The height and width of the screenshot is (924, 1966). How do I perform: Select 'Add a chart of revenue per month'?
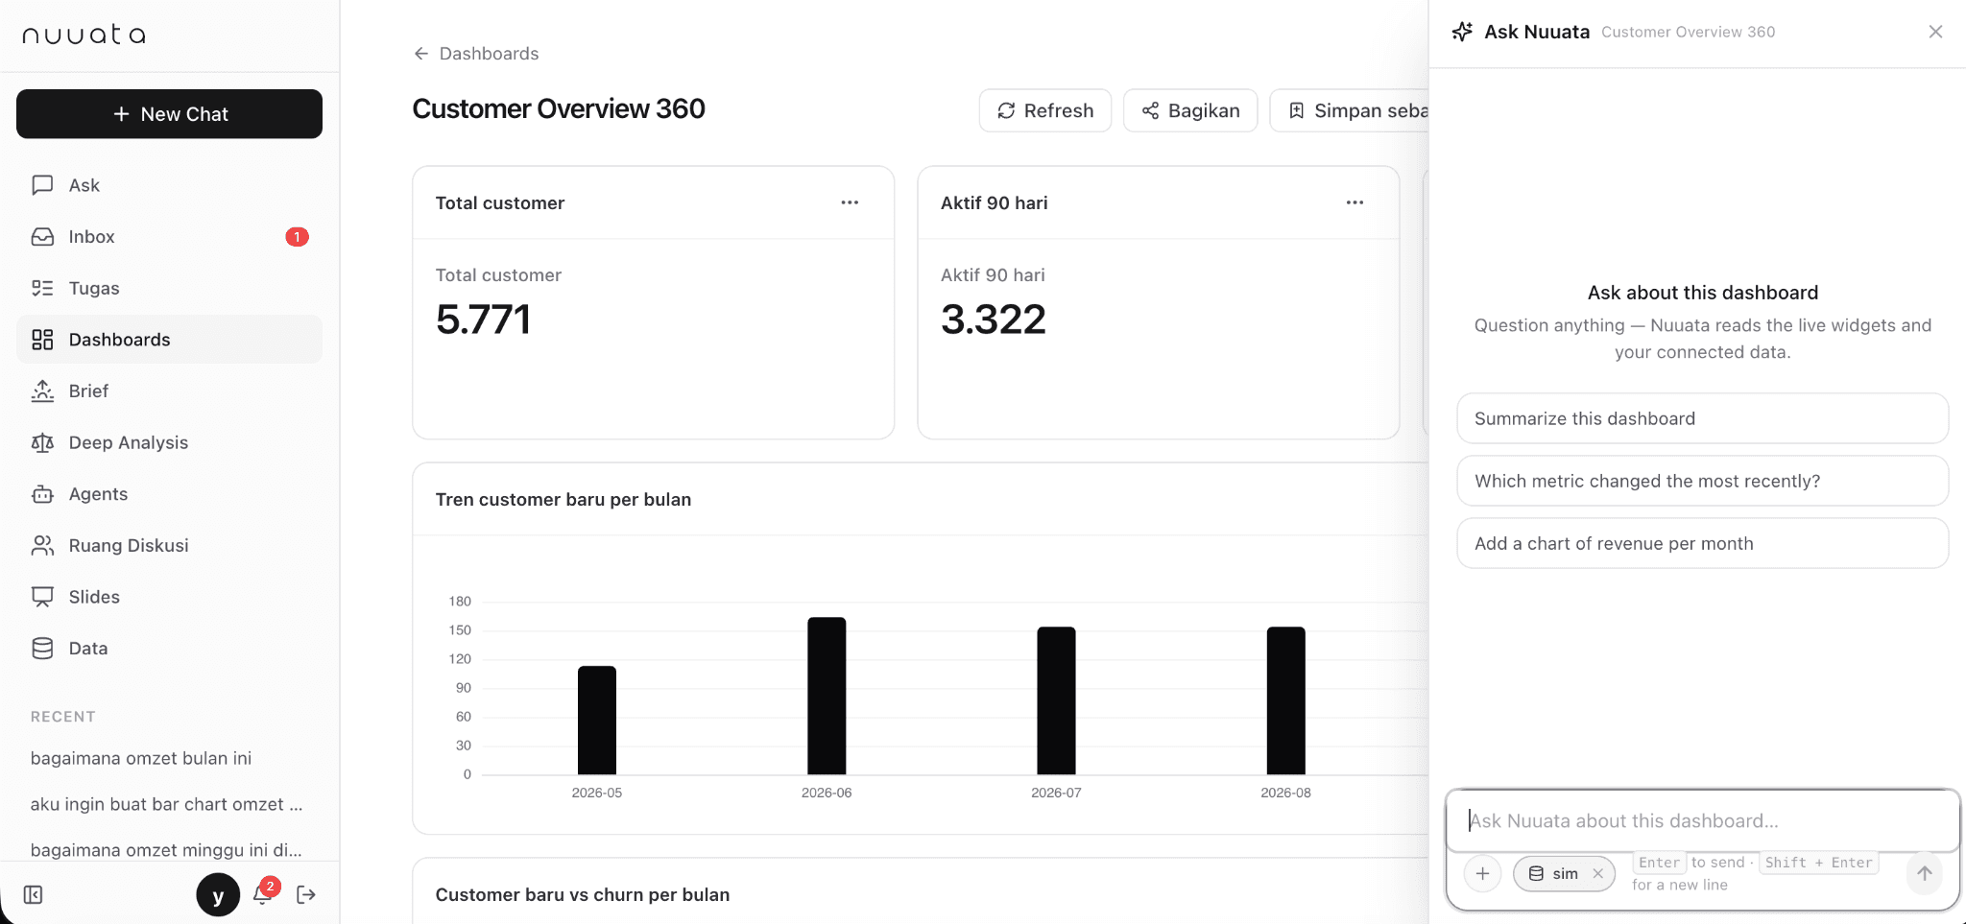pos(1702,543)
